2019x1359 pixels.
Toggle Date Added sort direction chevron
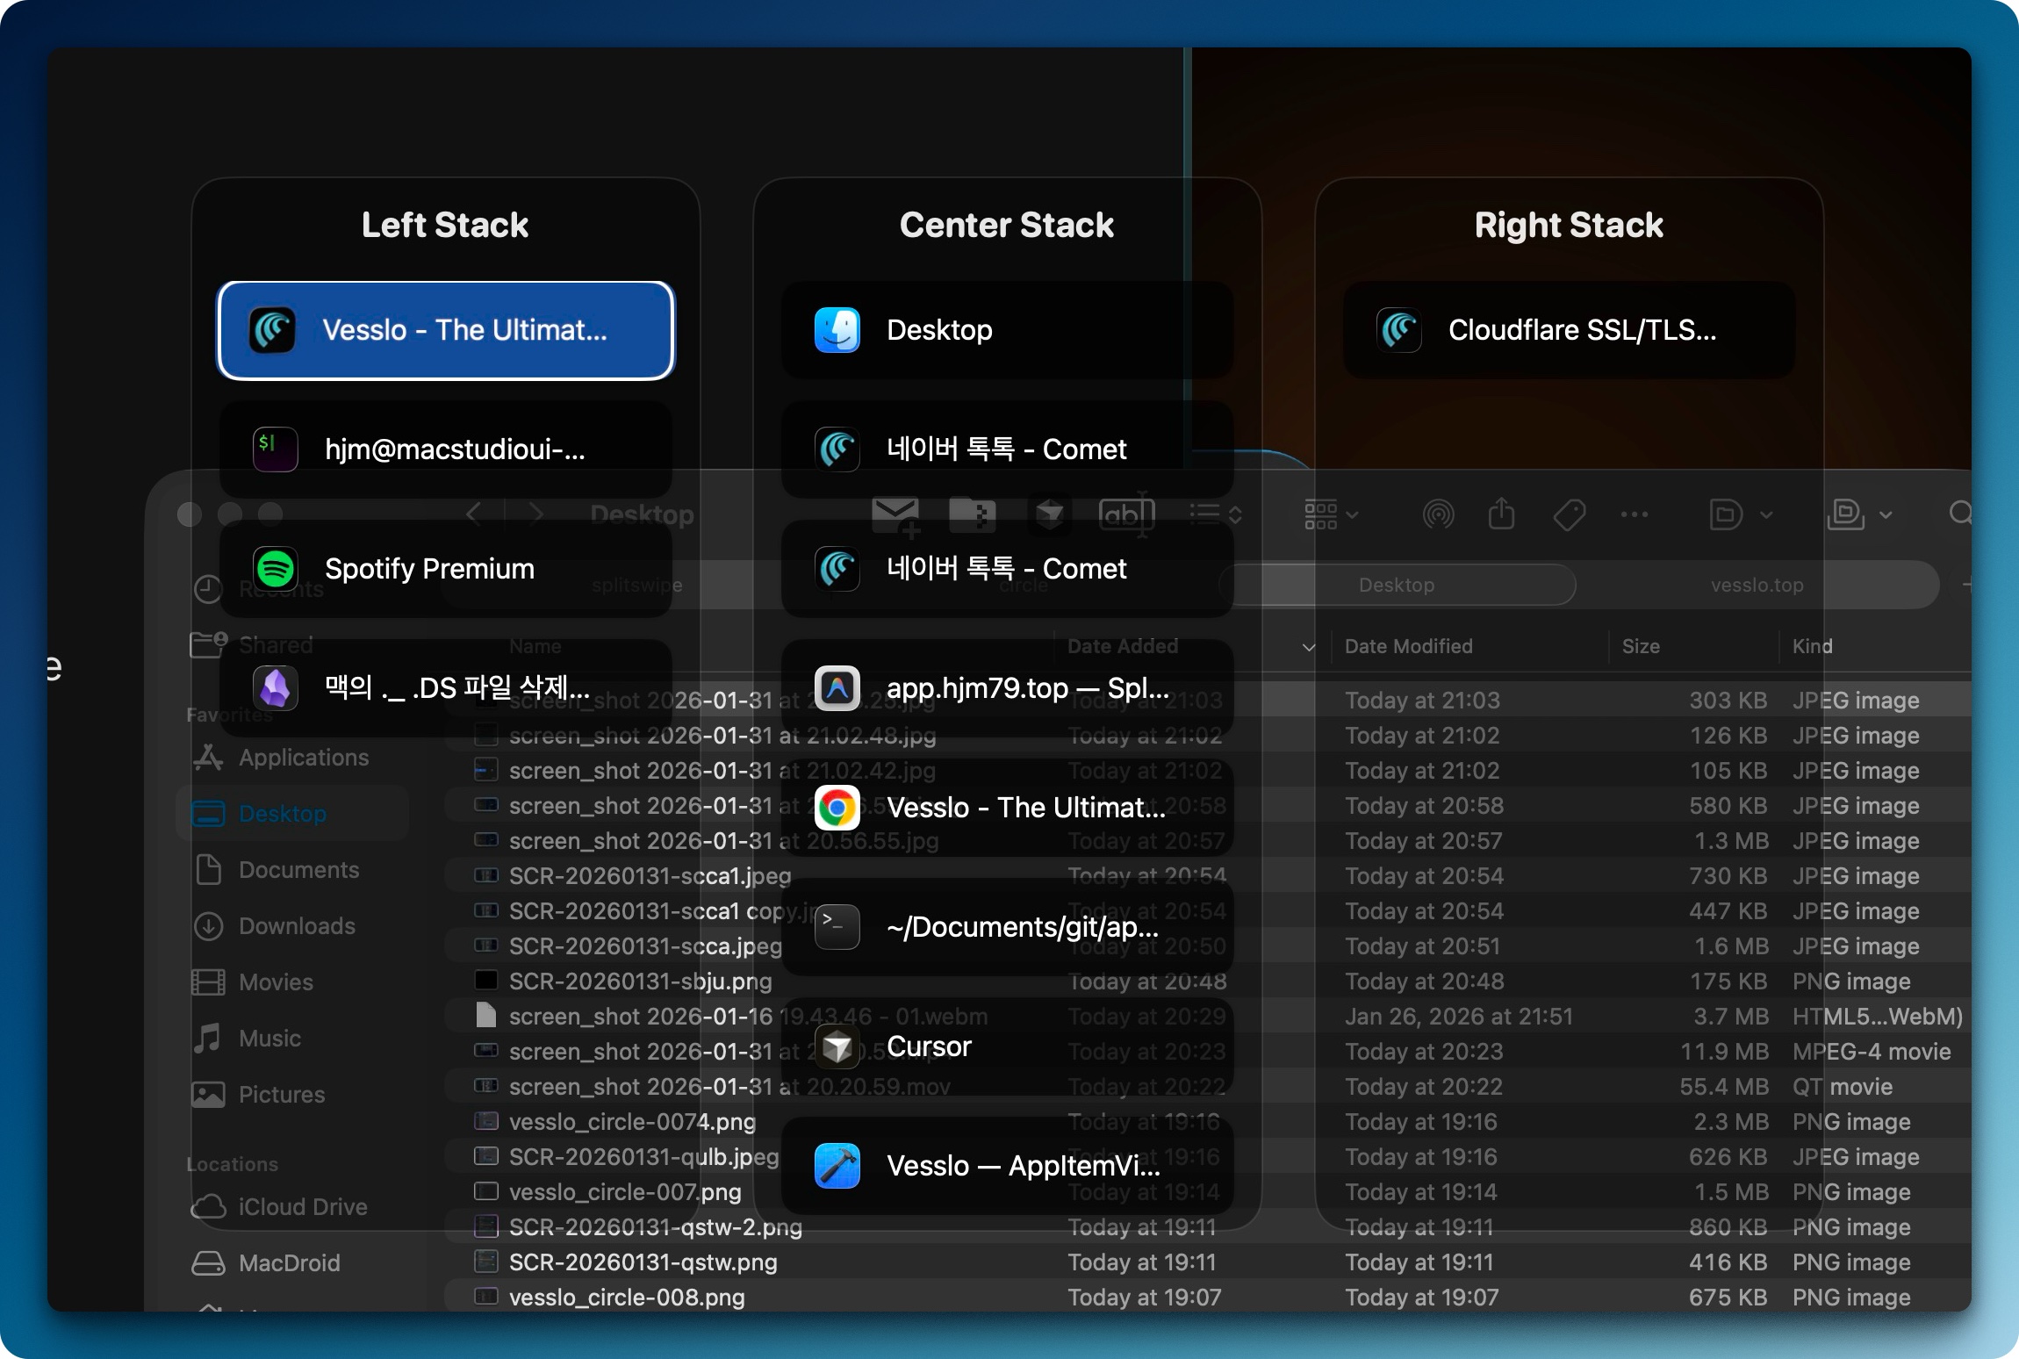(x=1309, y=647)
